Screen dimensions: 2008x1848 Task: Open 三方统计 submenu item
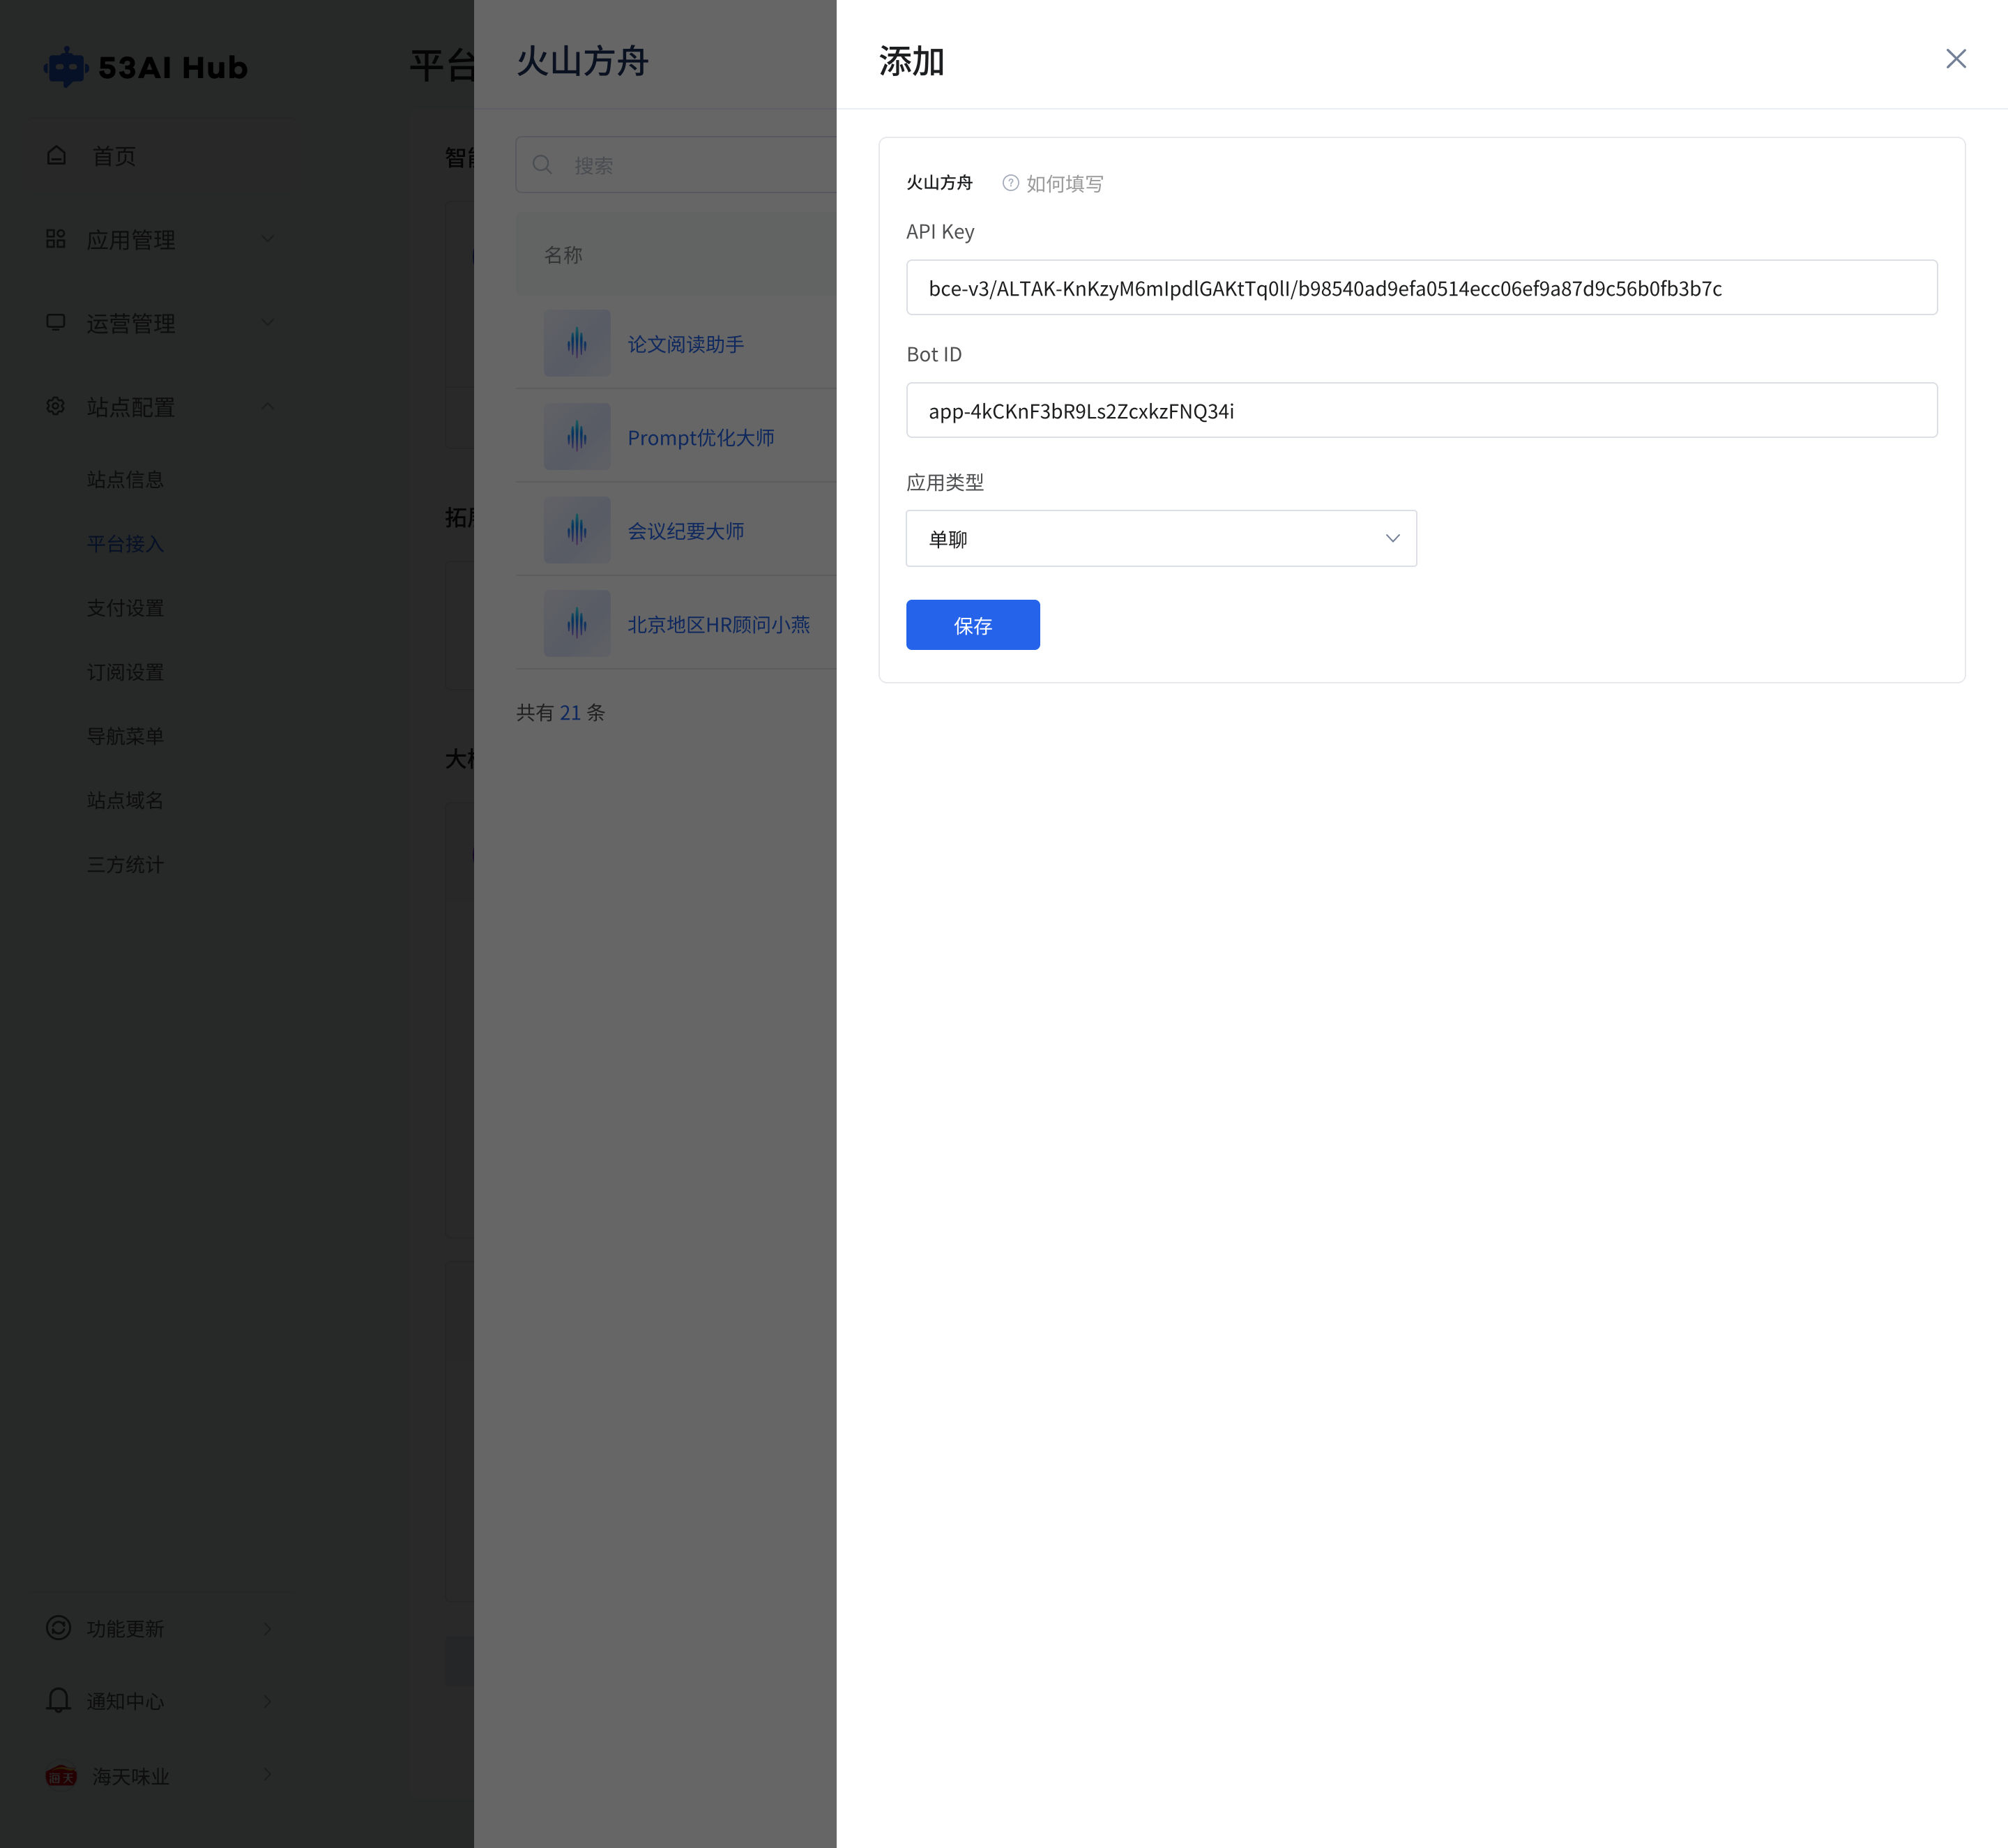click(125, 864)
